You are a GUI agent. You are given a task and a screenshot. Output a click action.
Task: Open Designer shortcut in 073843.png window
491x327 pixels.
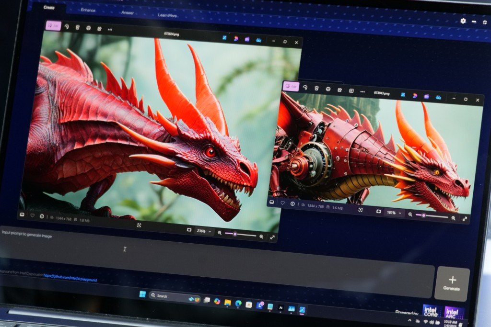(415, 95)
